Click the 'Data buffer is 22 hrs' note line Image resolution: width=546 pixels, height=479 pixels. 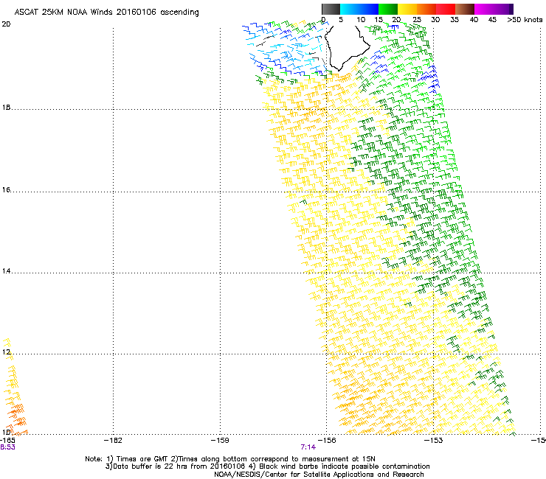click(267, 466)
